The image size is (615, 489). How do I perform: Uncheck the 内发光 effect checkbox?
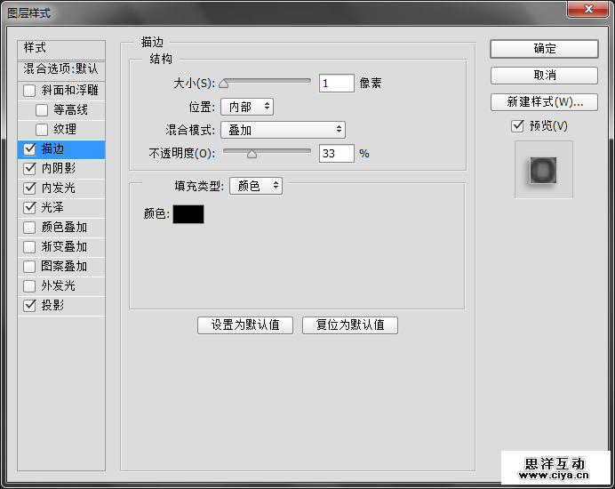pos(29,188)
